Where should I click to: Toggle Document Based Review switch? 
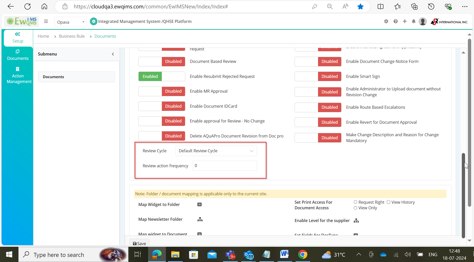pyautogui.click(x=162, y=61)
